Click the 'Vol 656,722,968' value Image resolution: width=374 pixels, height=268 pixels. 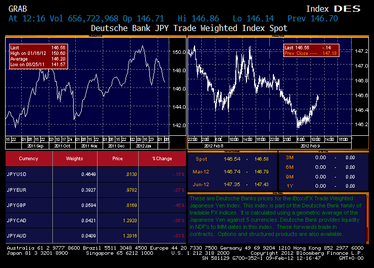click(84, 19)
